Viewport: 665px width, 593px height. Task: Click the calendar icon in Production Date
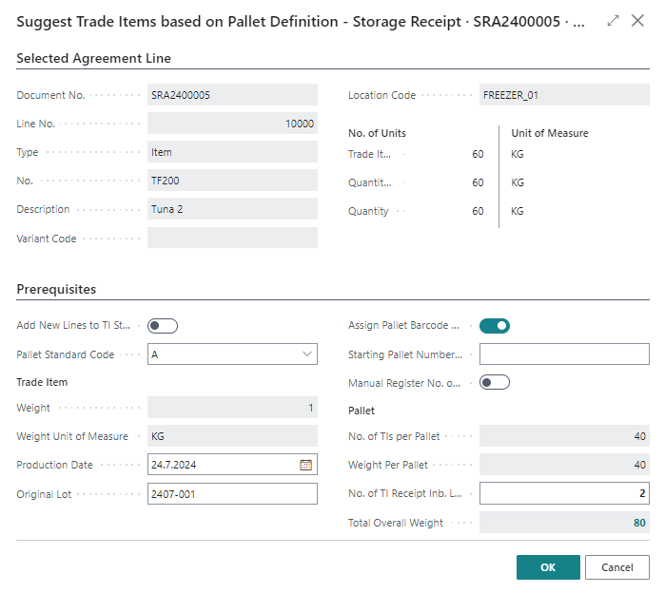pyautogui.click(x=305, y=465)
